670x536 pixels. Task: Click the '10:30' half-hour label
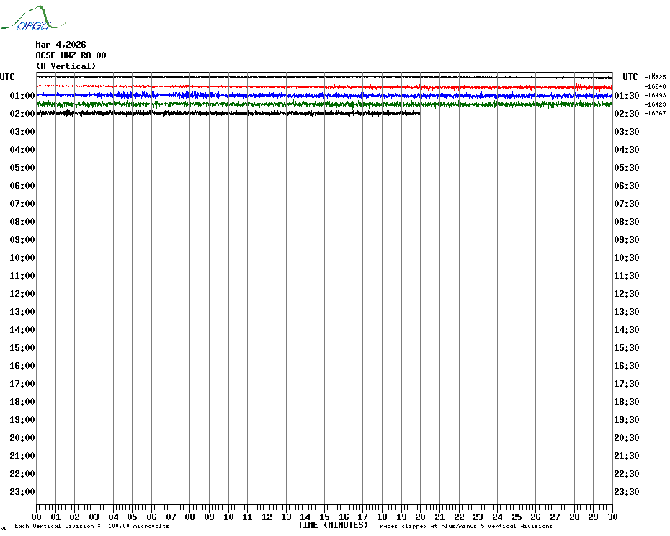coord(627,258)
